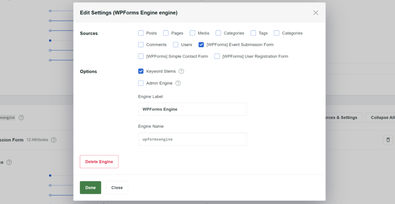Enable the Posts source checkbox
The height and width of the screenshot is (204, 395).
coord(141,33)
